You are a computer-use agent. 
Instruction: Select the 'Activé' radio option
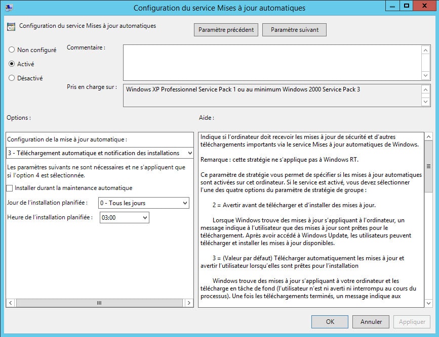pyautogui.click(x=12, y=64)
